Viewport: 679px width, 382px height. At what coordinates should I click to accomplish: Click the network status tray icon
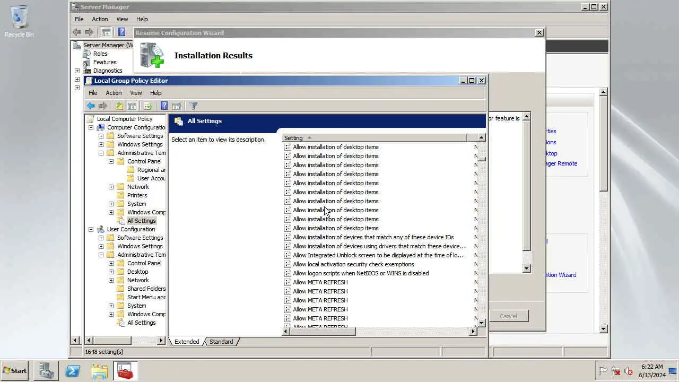point(616,371)
